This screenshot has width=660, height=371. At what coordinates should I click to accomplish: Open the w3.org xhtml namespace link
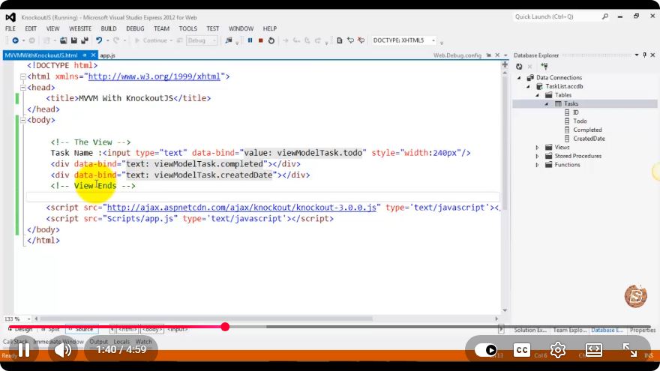(154, 76)
